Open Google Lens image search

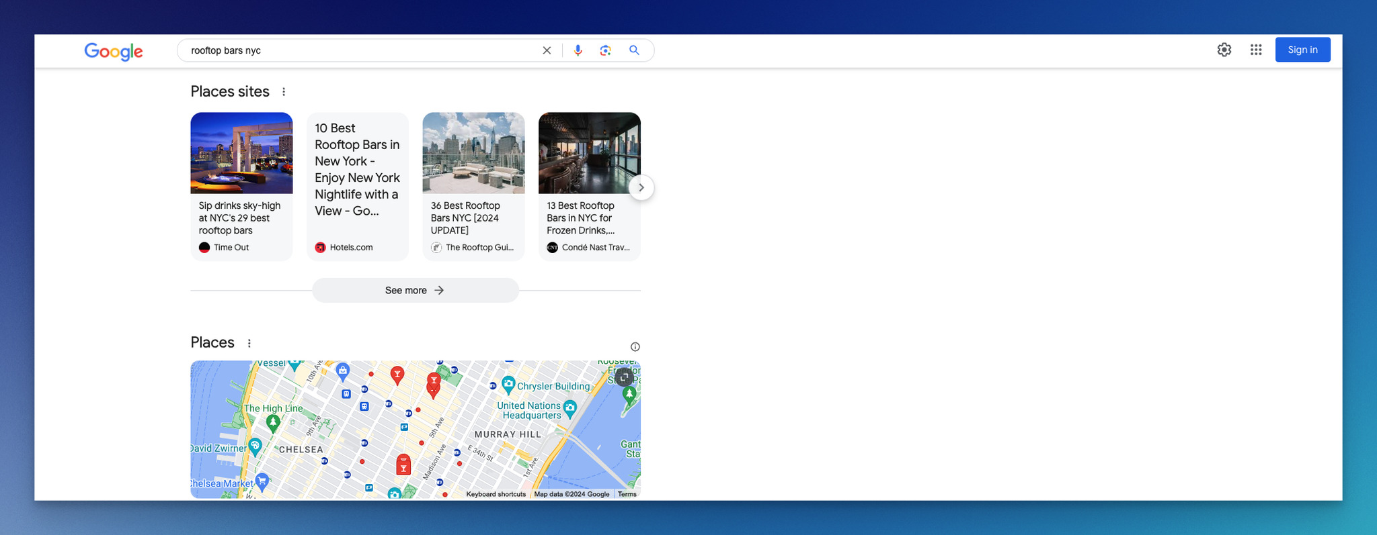[605, 50]
